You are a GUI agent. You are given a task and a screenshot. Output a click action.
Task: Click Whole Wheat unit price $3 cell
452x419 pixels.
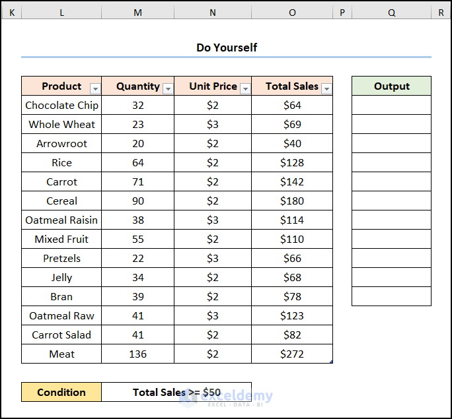tap(213, 124)
